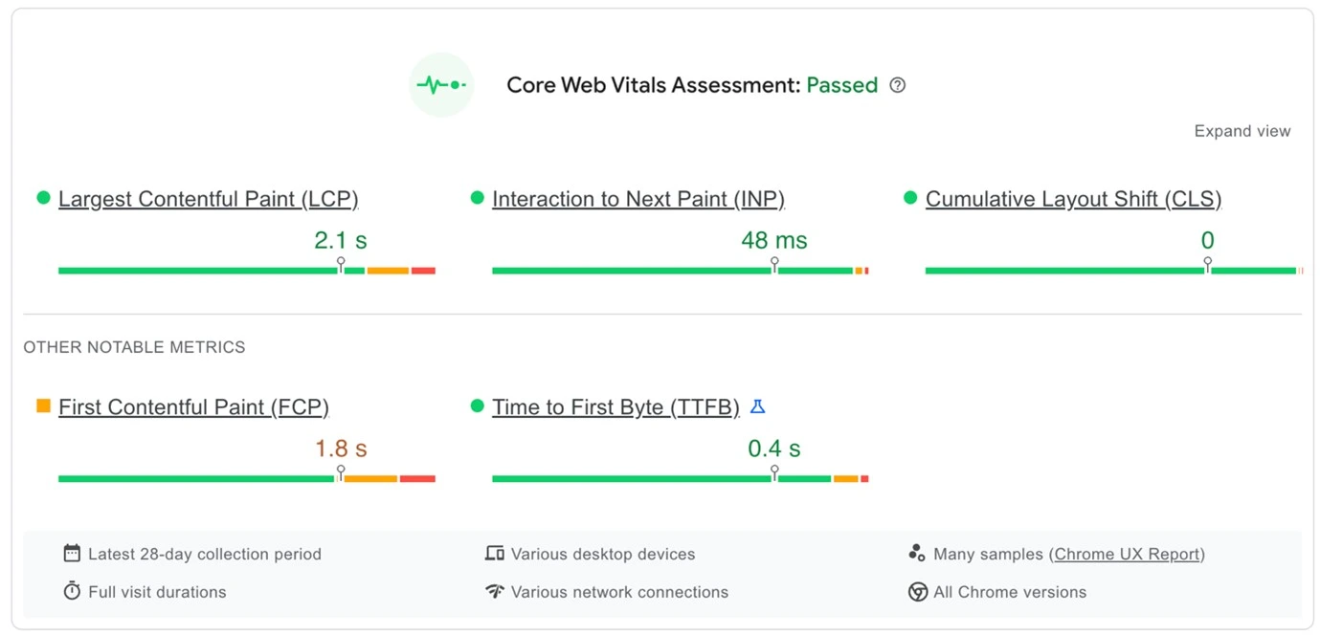The image size is (1320, 635).
Task: Click the help icon next to Passed
Action: (897, 85)
